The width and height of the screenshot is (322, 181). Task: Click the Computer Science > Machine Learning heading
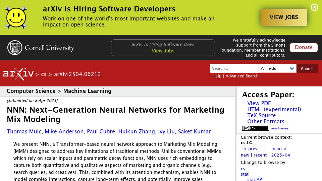pos(59,91)
